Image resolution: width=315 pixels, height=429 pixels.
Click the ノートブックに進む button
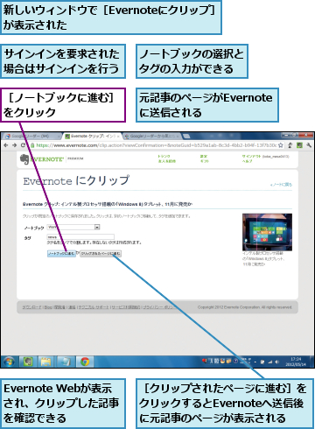click(61, 254)
